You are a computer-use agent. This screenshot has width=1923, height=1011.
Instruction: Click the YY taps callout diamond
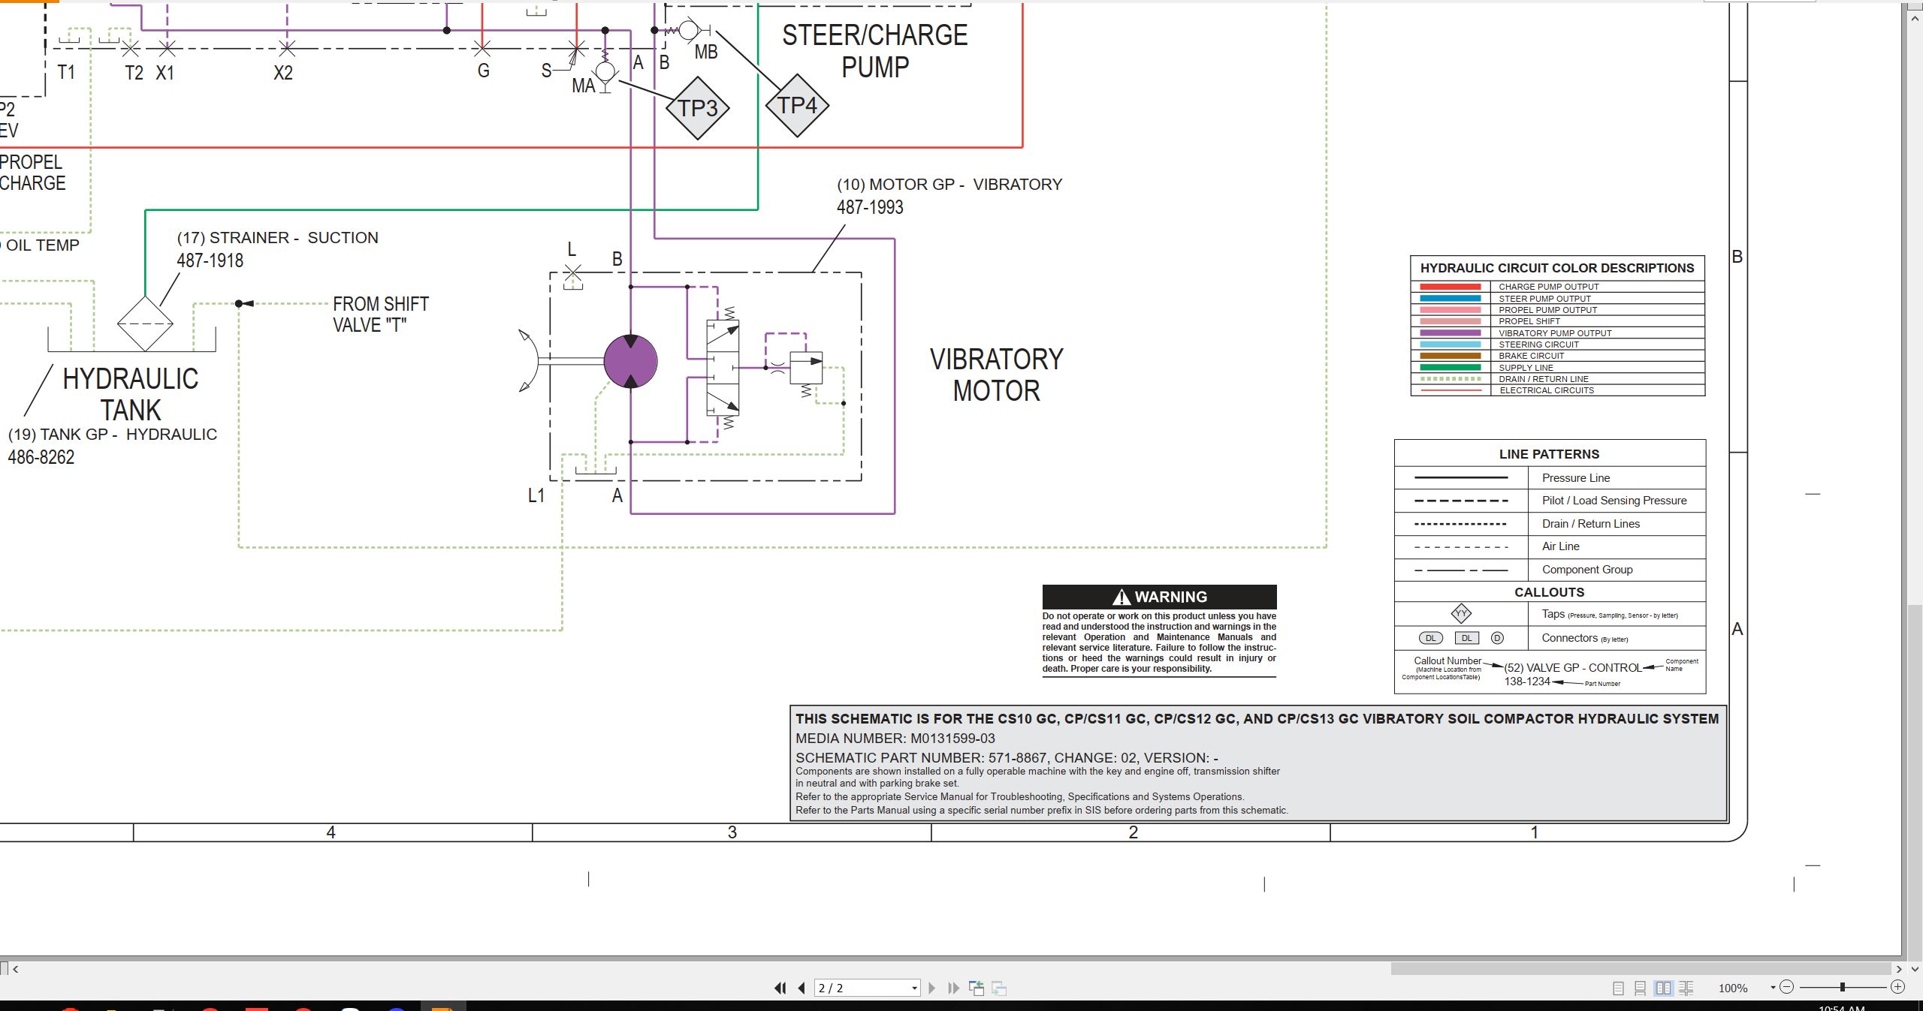pos(1461,613)
